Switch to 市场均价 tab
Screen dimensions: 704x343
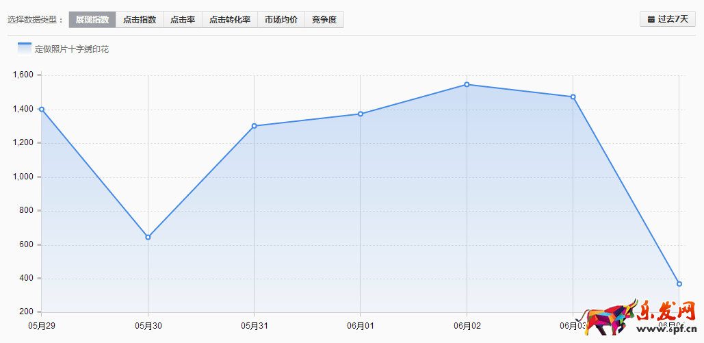pos(281,20)
